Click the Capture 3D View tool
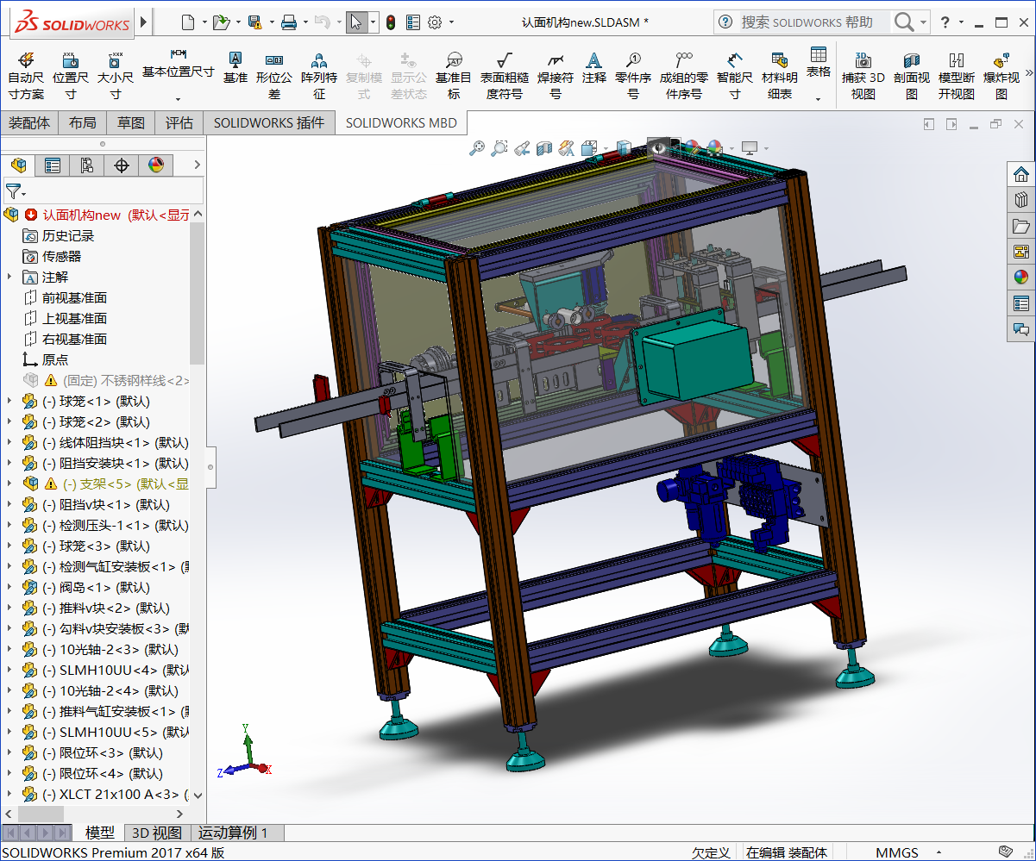 click(863, 77)
